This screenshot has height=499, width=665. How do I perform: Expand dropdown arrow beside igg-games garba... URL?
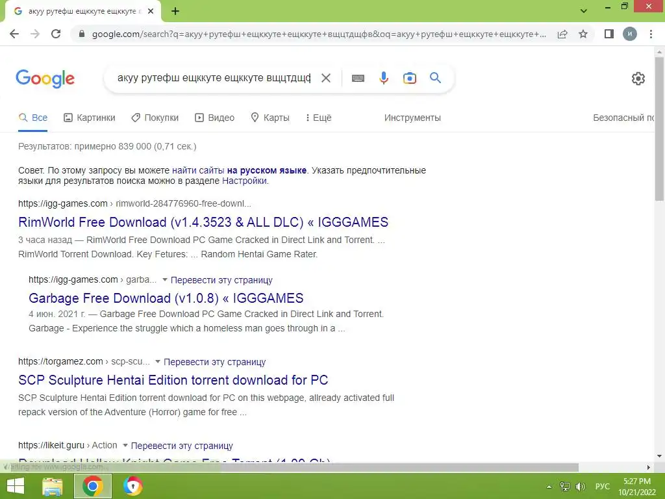165,279
